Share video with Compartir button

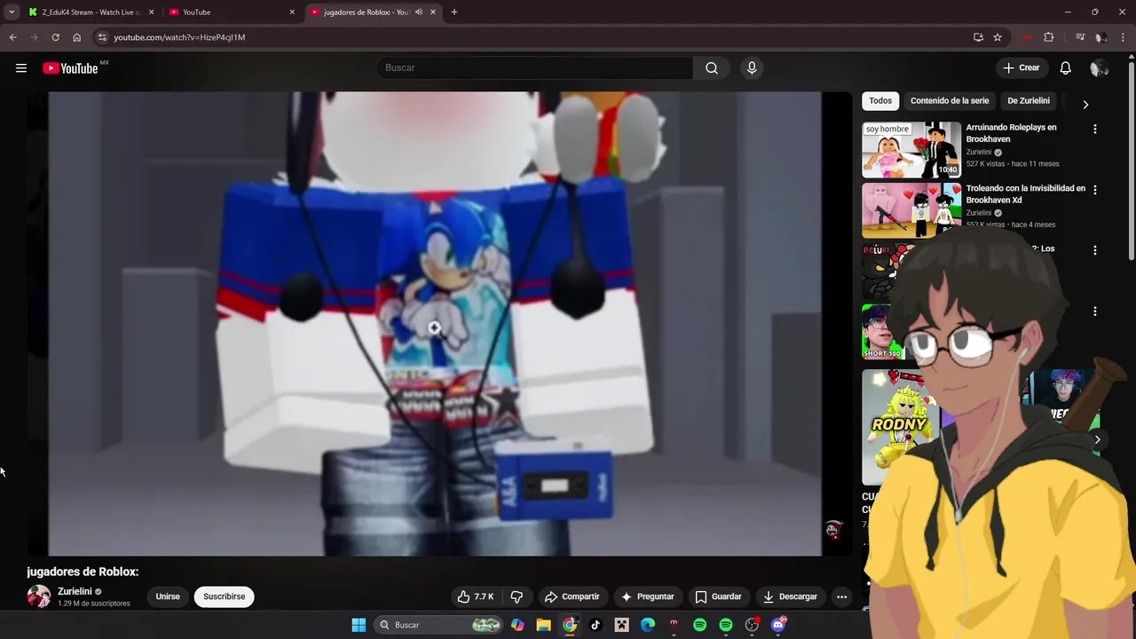pyautogui.click(x=572, y=596)
